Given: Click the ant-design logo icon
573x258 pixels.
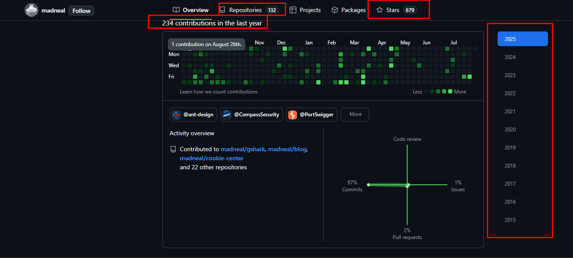Looking at the screenshot, I should (176, 115).
